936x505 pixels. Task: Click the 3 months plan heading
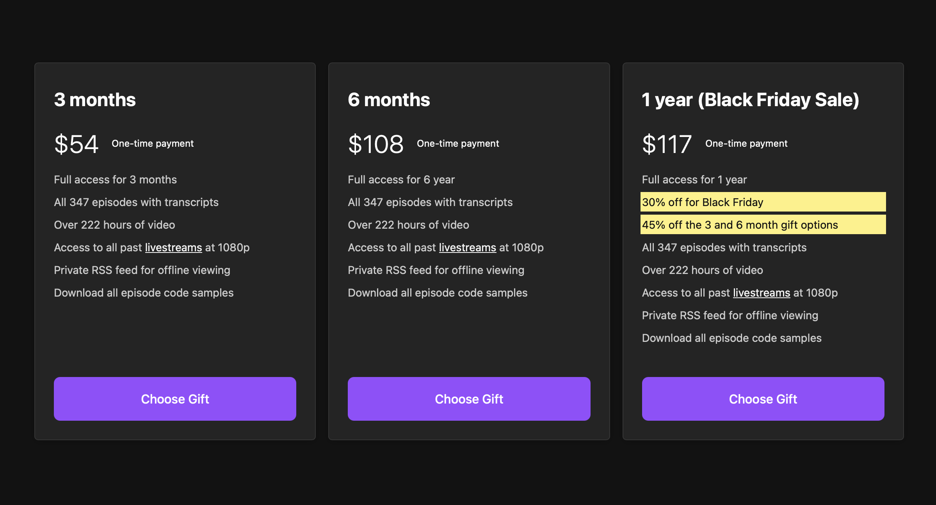(95, 100)
